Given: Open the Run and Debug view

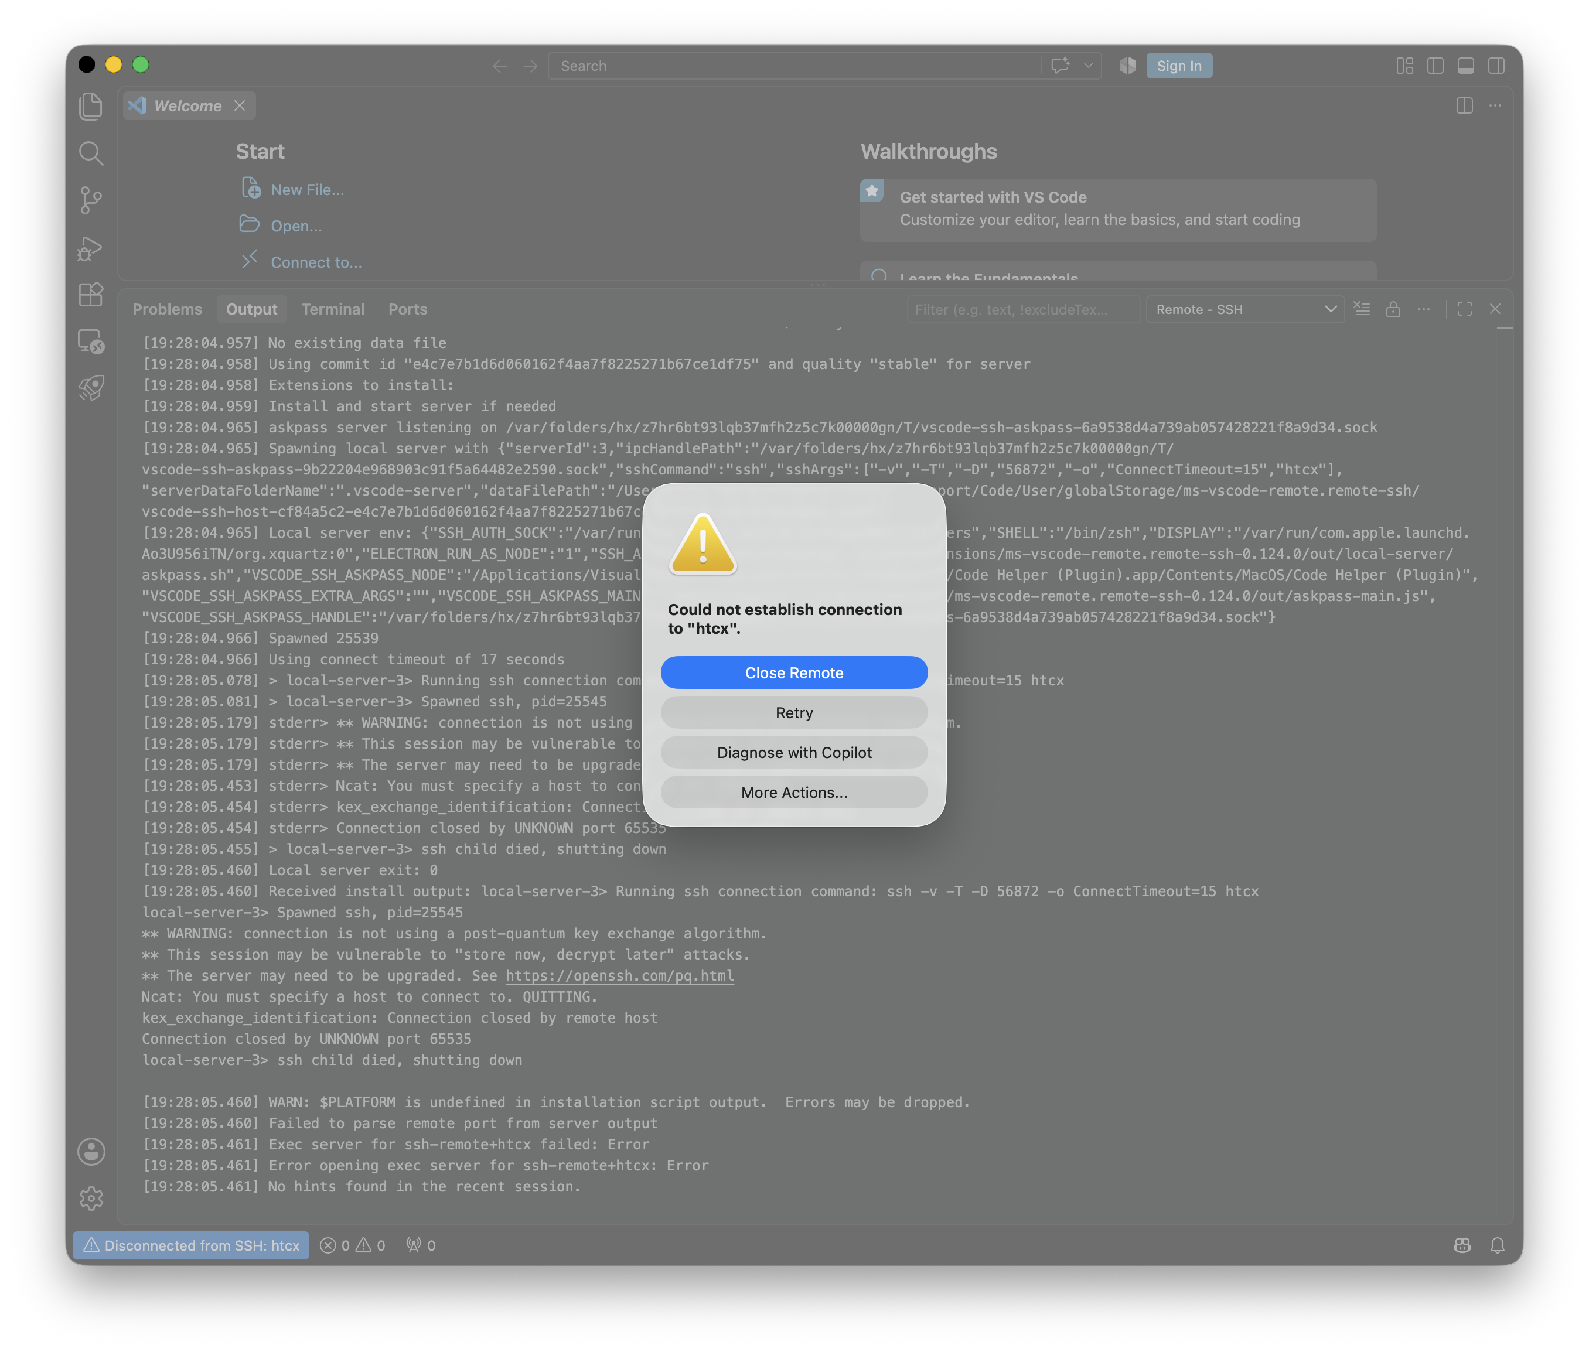Looking at the screenshot, I should [x=90, y=248].
